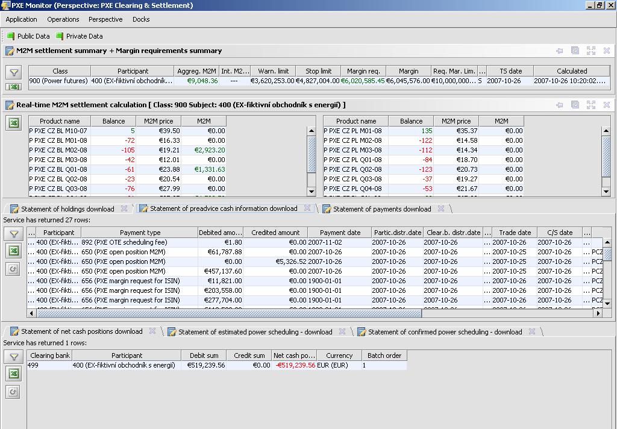This screenshot has height=429, width=617.
Task: Click left arrow of preadvice horizontal scrollbar
Action: [32, 313]
